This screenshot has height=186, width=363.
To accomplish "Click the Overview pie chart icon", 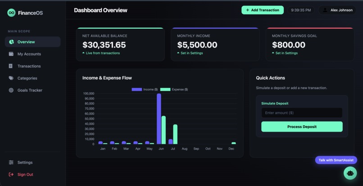I will tap(11, 42).
